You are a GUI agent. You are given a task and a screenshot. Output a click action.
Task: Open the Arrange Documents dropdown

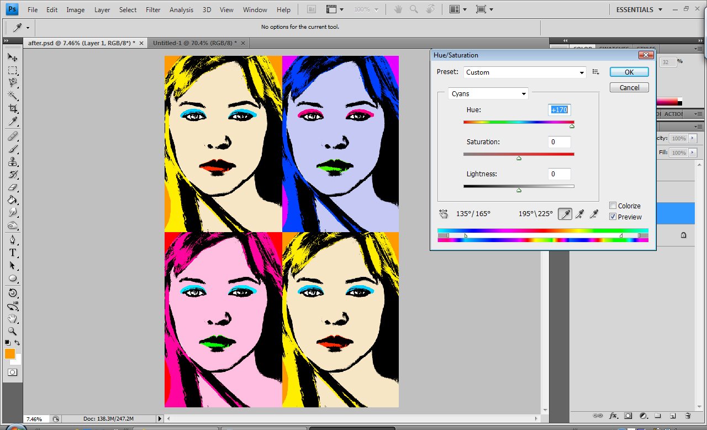click(458, 9)
